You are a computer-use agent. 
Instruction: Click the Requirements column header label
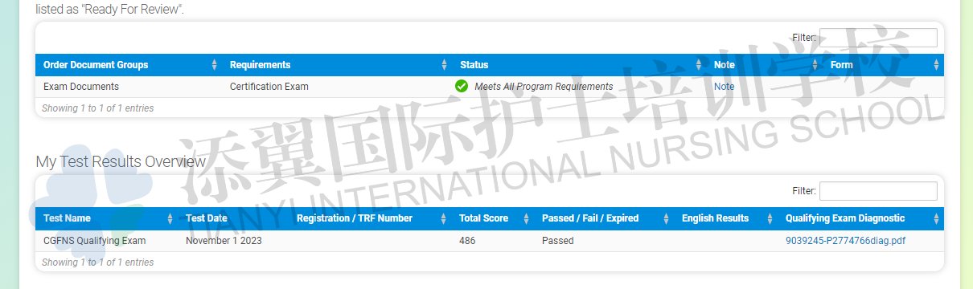[261, 65]
